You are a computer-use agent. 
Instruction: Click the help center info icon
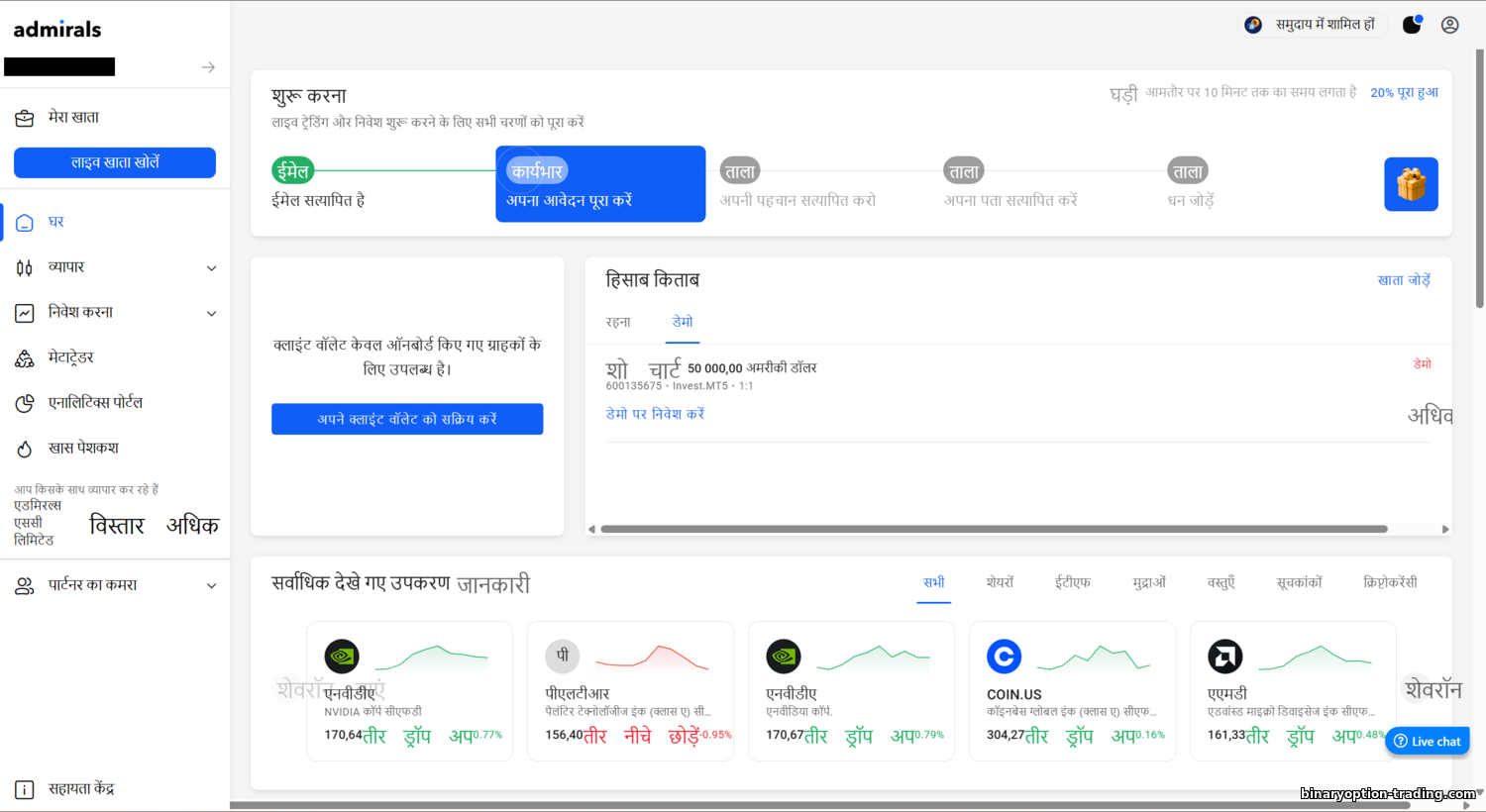[25, 789]
